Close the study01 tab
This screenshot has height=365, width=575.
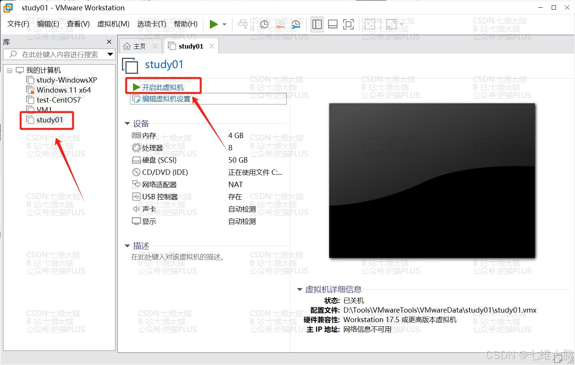coord(211,46)
